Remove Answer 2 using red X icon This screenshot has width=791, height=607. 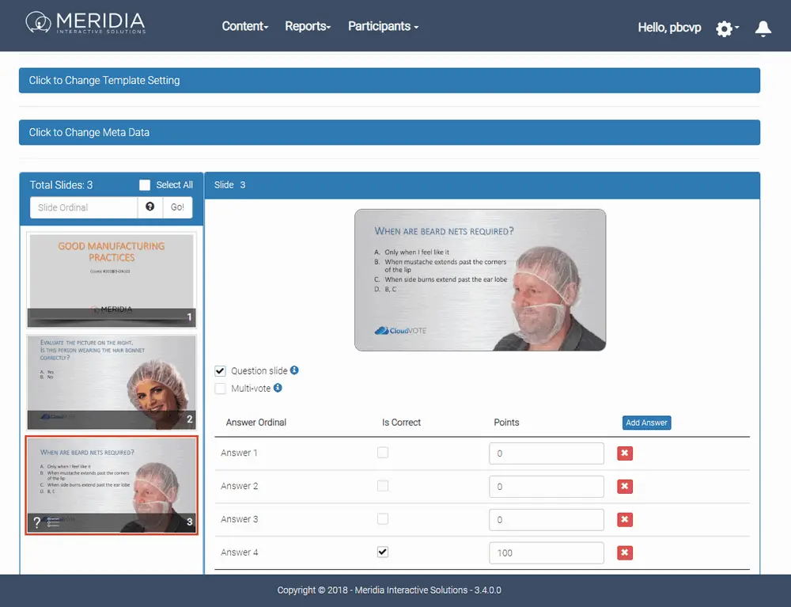[625, 487]
